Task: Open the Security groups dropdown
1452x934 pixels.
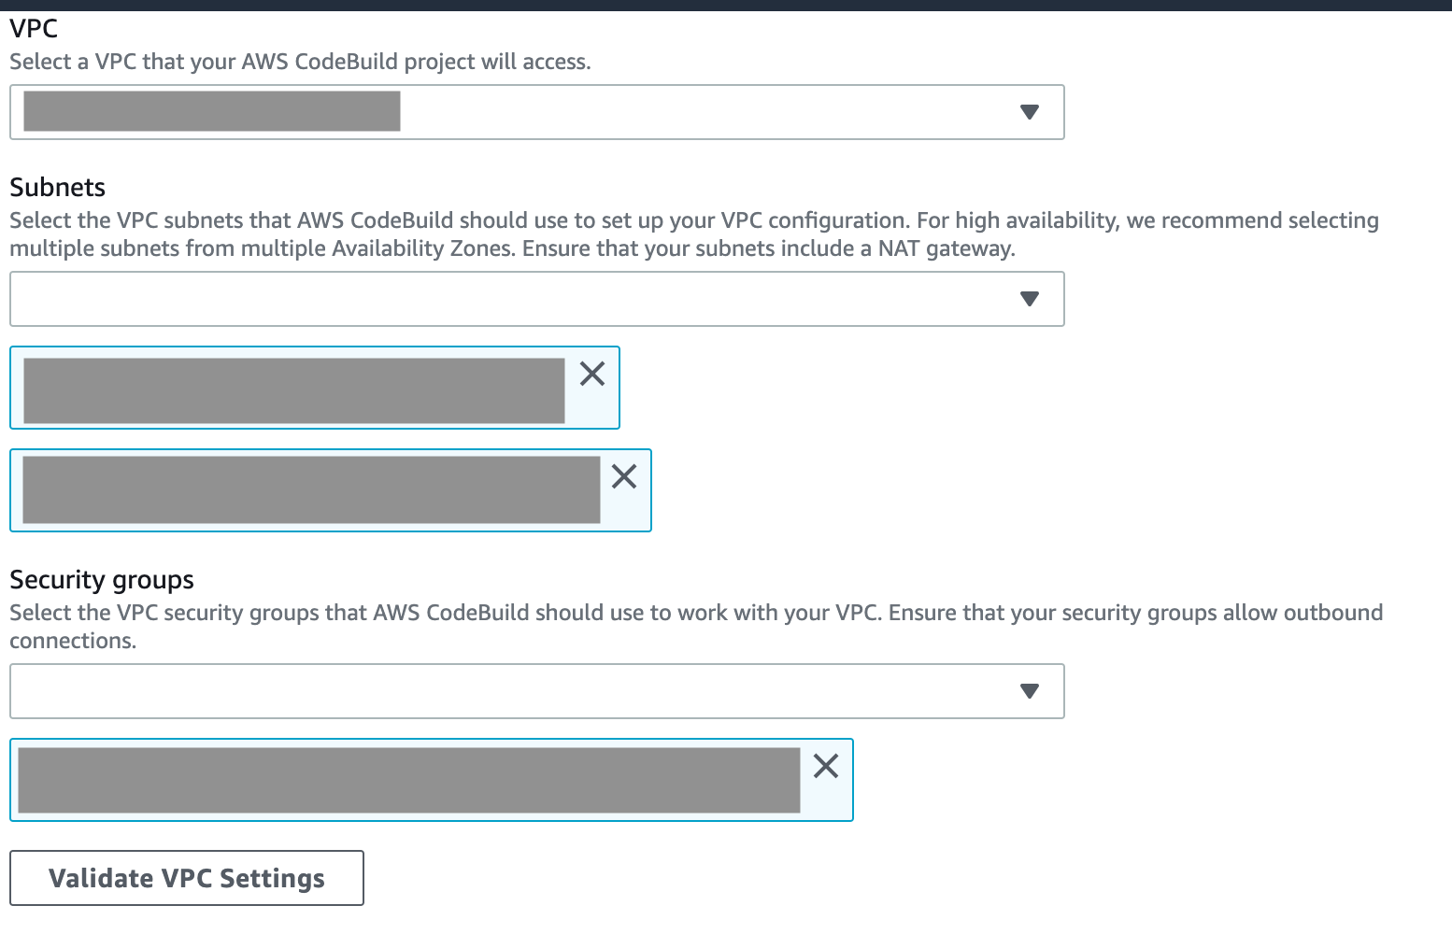Action: (536, 691)
